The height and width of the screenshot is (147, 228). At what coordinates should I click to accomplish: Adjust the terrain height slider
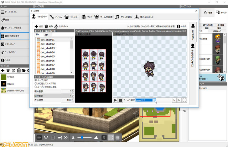(x=82, y=137)
